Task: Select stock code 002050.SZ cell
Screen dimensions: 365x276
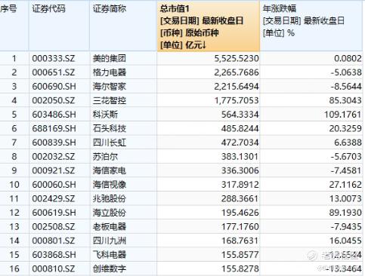Action: tap(59, 100)
